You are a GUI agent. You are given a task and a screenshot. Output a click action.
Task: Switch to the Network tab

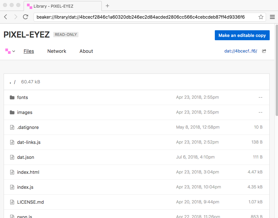coord(57,51)
